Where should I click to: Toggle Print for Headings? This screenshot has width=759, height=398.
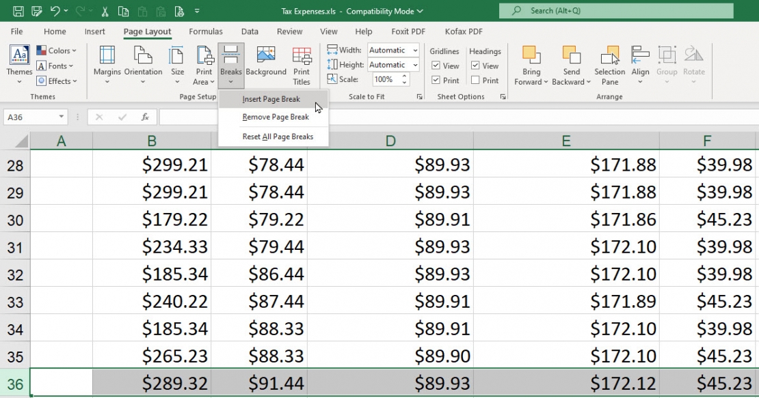click(474, 79)
